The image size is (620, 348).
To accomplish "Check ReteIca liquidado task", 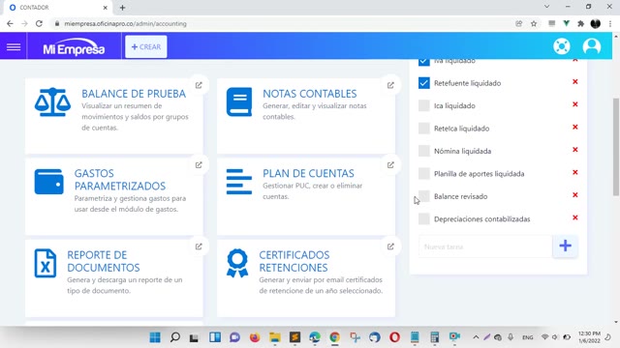I will pos(424,129).
